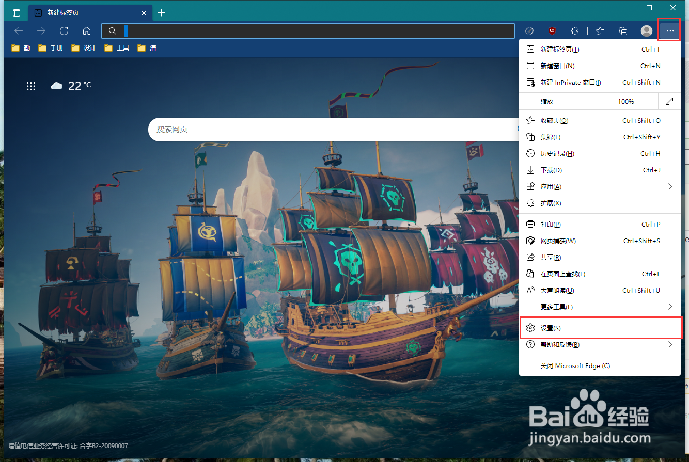Viewport: 689px width, 462px height.
Task: Click the address bar input
Action: [308, 31]
